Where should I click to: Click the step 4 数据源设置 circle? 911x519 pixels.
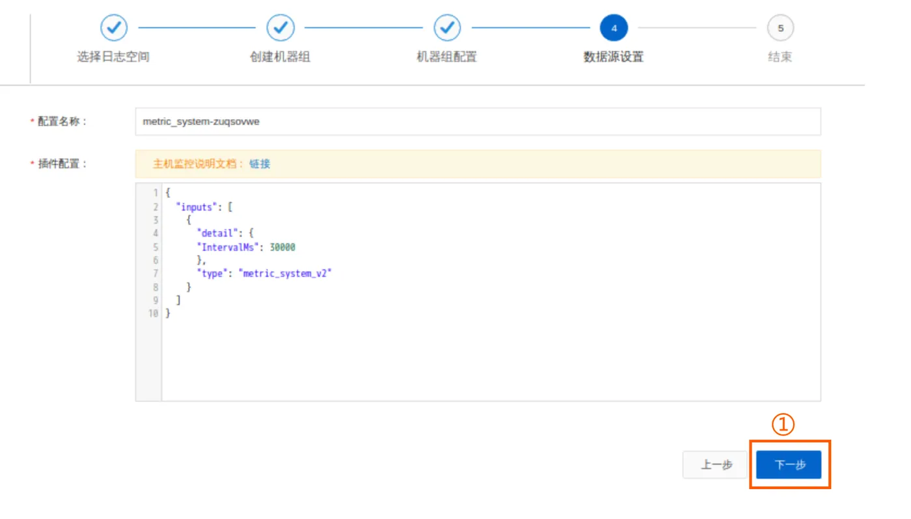614,28
